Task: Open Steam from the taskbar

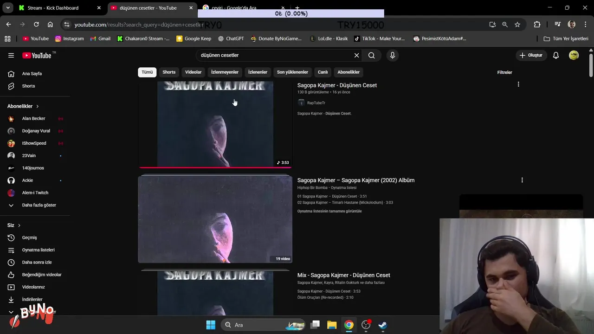Action: [383, 325]
